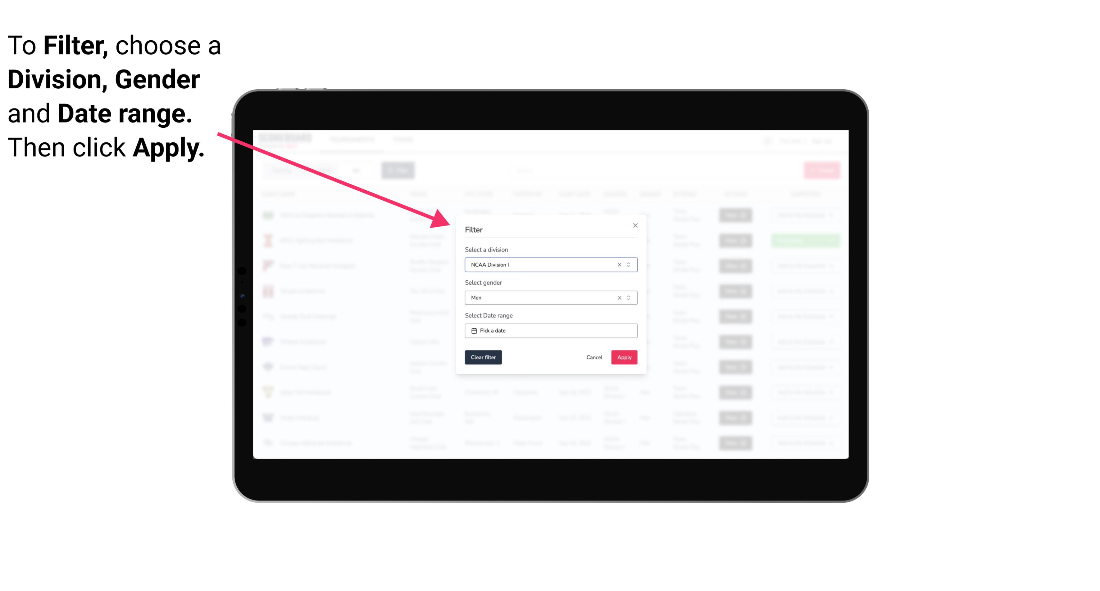Click the dark Clear filter button icon

483,358
